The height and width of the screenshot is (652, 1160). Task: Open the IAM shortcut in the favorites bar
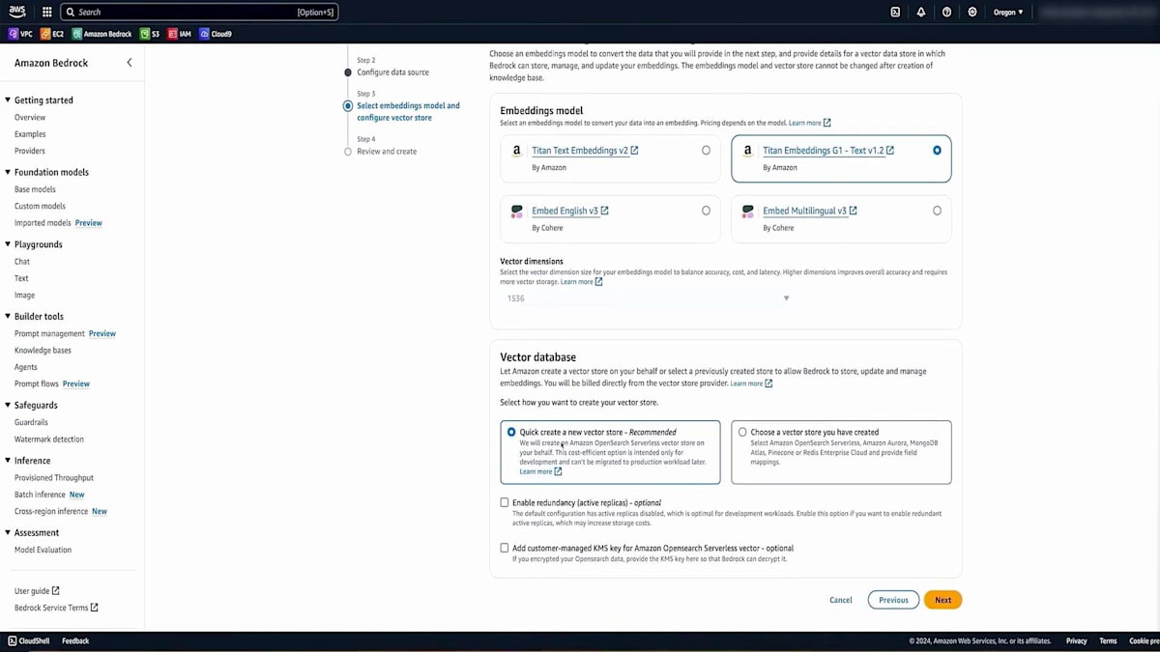tap(180, 34)
